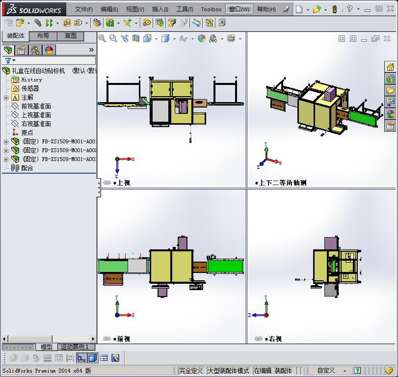Expand the View Orientation dropdown arrow
This screenshot has height=377, width=398.
pyautogui.click(x=156, y=38)
